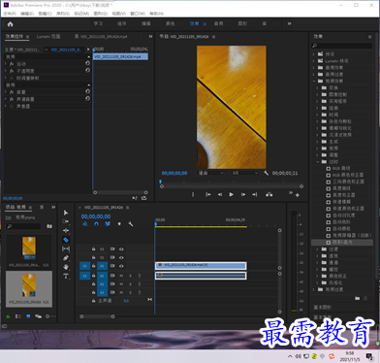Toggle V1 track eye visibility

click(x=121, y=266)
